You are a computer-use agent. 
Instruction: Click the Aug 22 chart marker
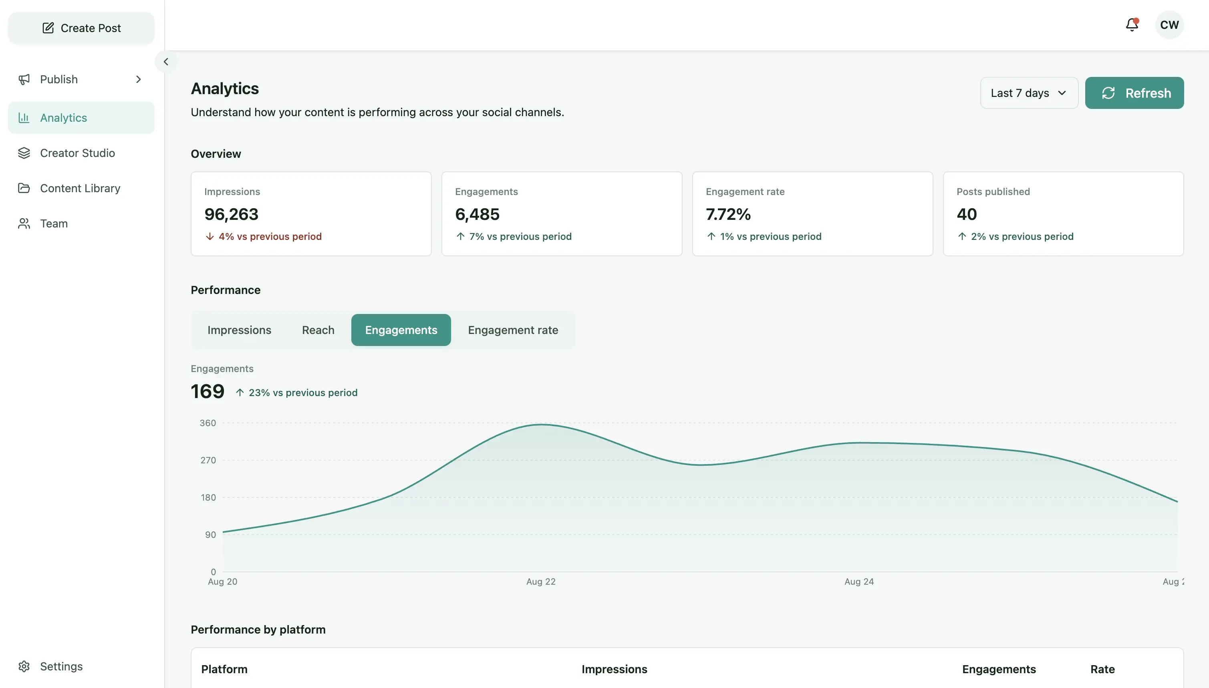(x=541, y=582)
